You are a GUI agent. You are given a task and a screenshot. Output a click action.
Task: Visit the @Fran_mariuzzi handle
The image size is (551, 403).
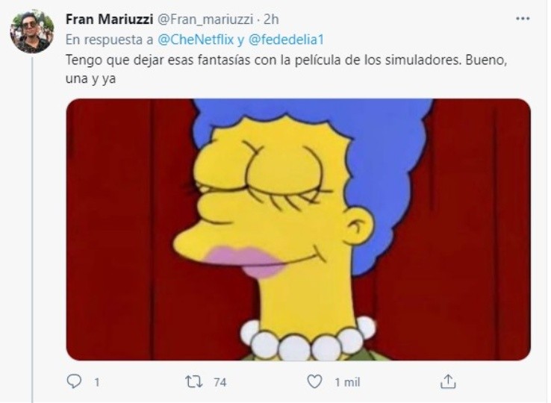coord(205,19)
